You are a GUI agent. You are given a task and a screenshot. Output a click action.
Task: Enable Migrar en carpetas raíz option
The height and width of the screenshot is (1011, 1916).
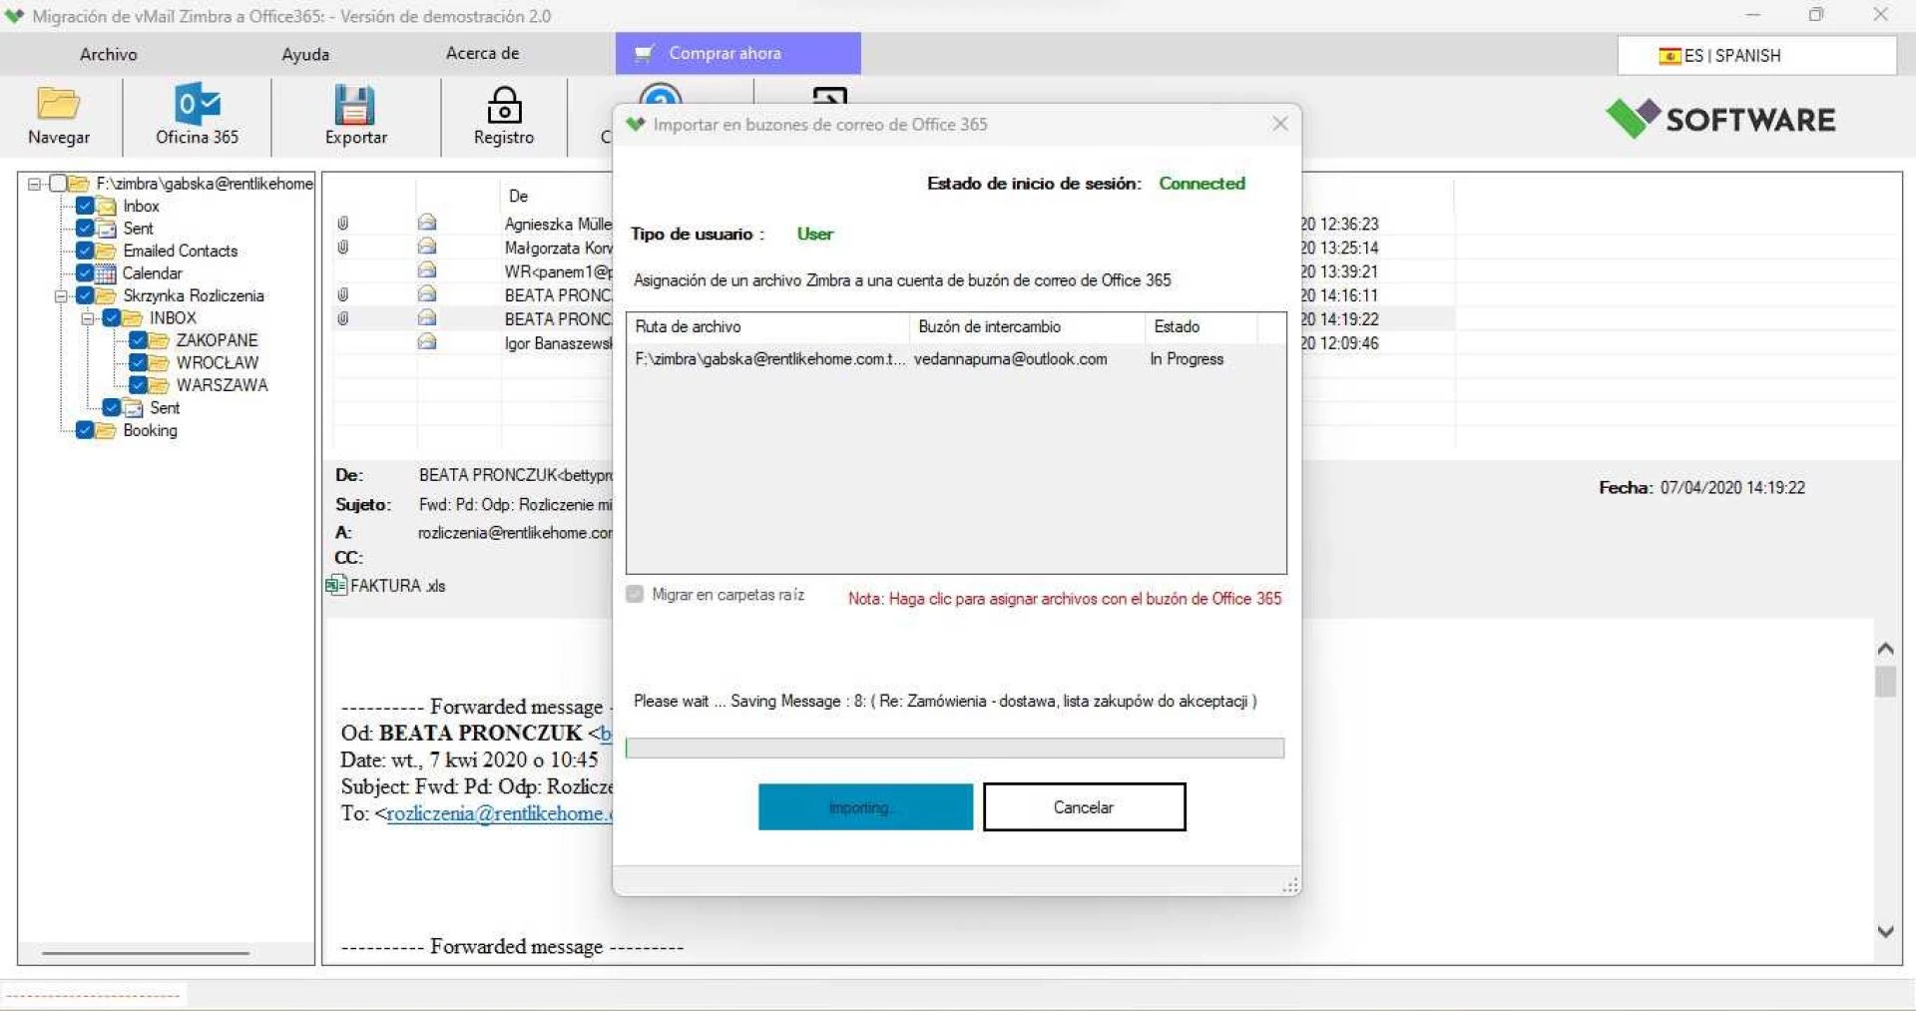coord(635,594)
